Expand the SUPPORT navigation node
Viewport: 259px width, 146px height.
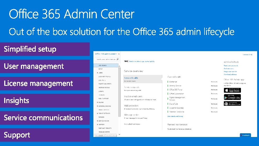click(97, 125)
